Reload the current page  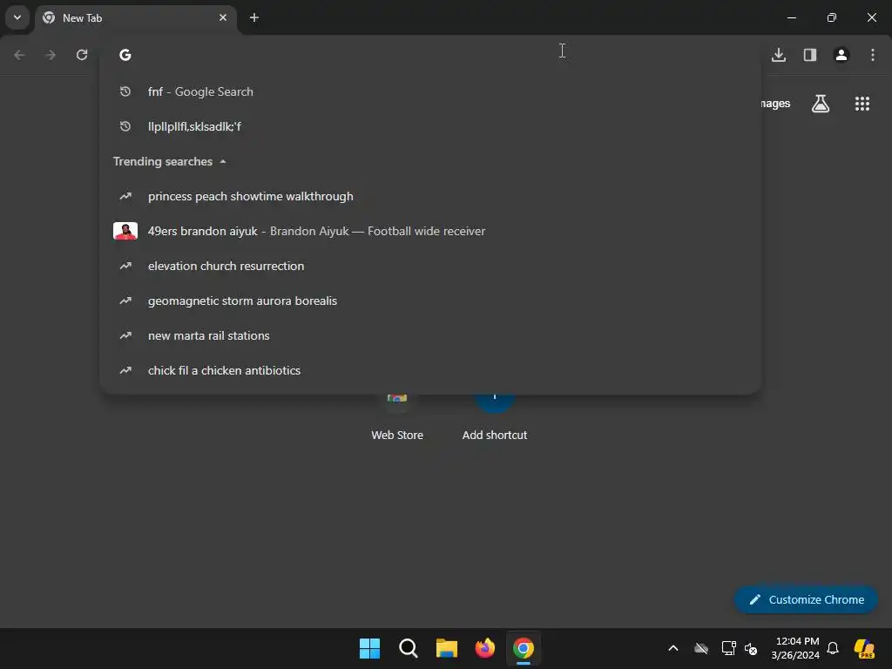tap(82, 55)
